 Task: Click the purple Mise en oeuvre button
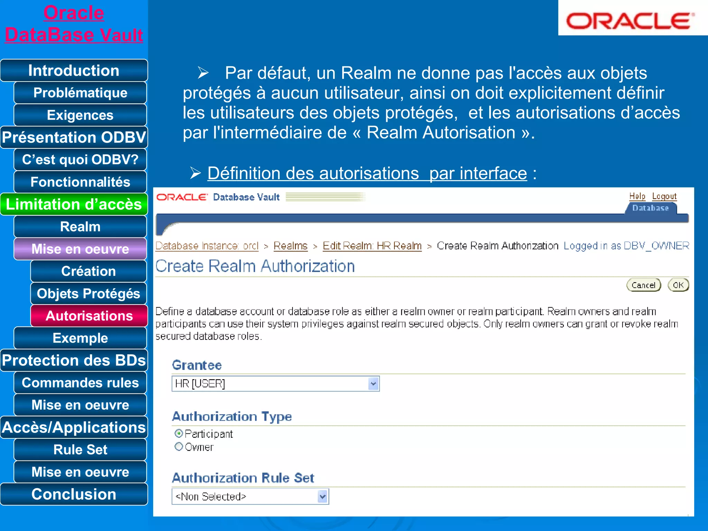click(80, 249)
